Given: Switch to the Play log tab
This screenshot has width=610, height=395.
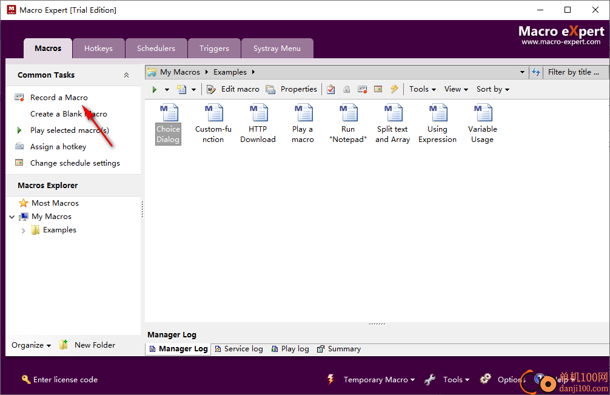Looking at the screenshot, I should coord(290,349).
